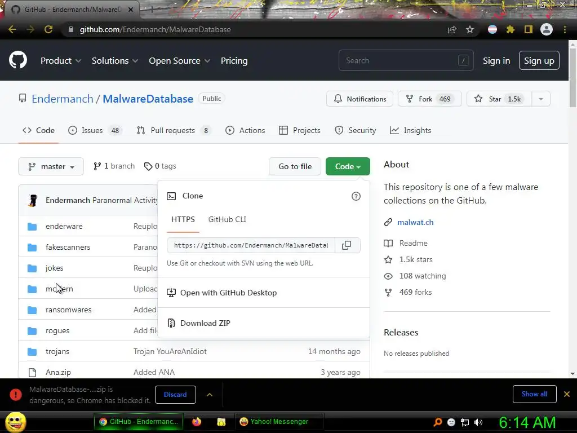Open the folder shortcut in the taskbar
The image size is (577, 433).
(221, 422)
